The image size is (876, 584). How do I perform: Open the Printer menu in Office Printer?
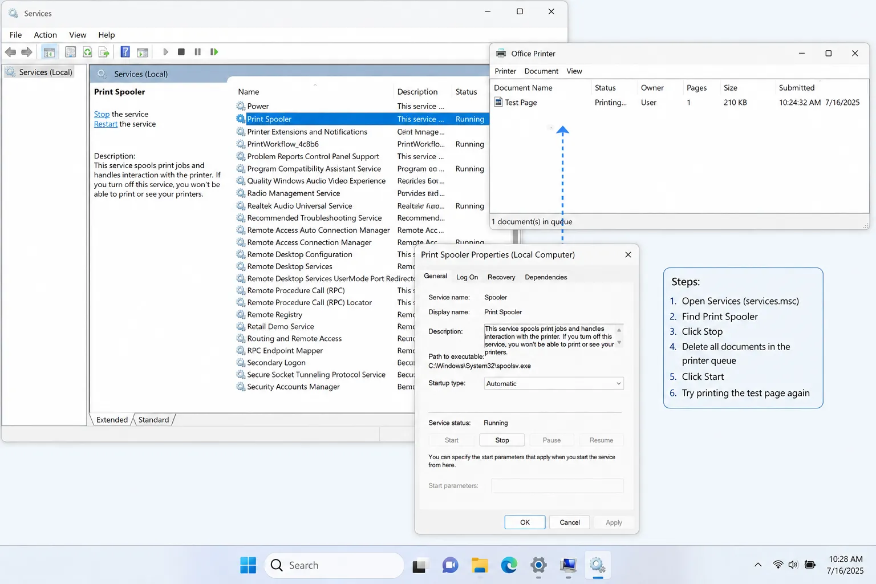pyautogui.click(x=505, y=71)
